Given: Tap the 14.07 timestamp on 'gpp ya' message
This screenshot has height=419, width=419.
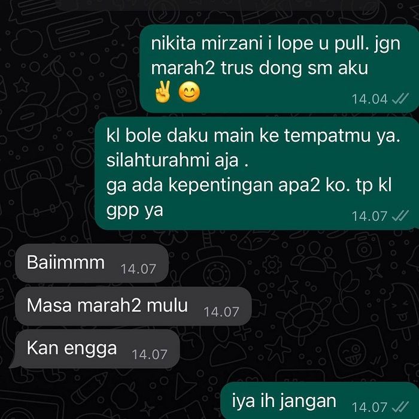Looking at the screenshot, I should (x=369, y=216).
